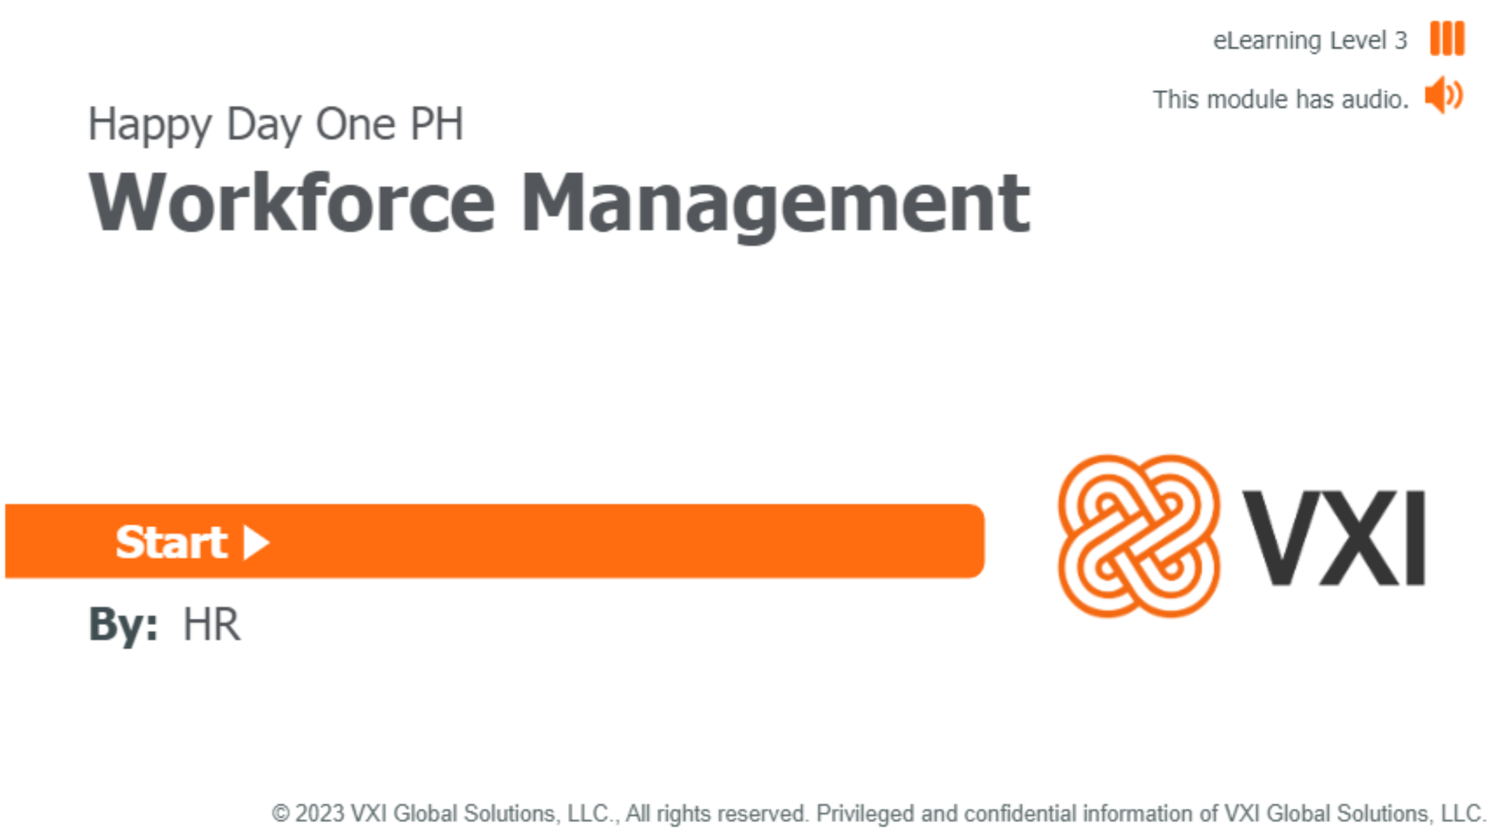Click the right end of the orange banner
Screen dimensions: 1503x833
[x=963, y=541]
